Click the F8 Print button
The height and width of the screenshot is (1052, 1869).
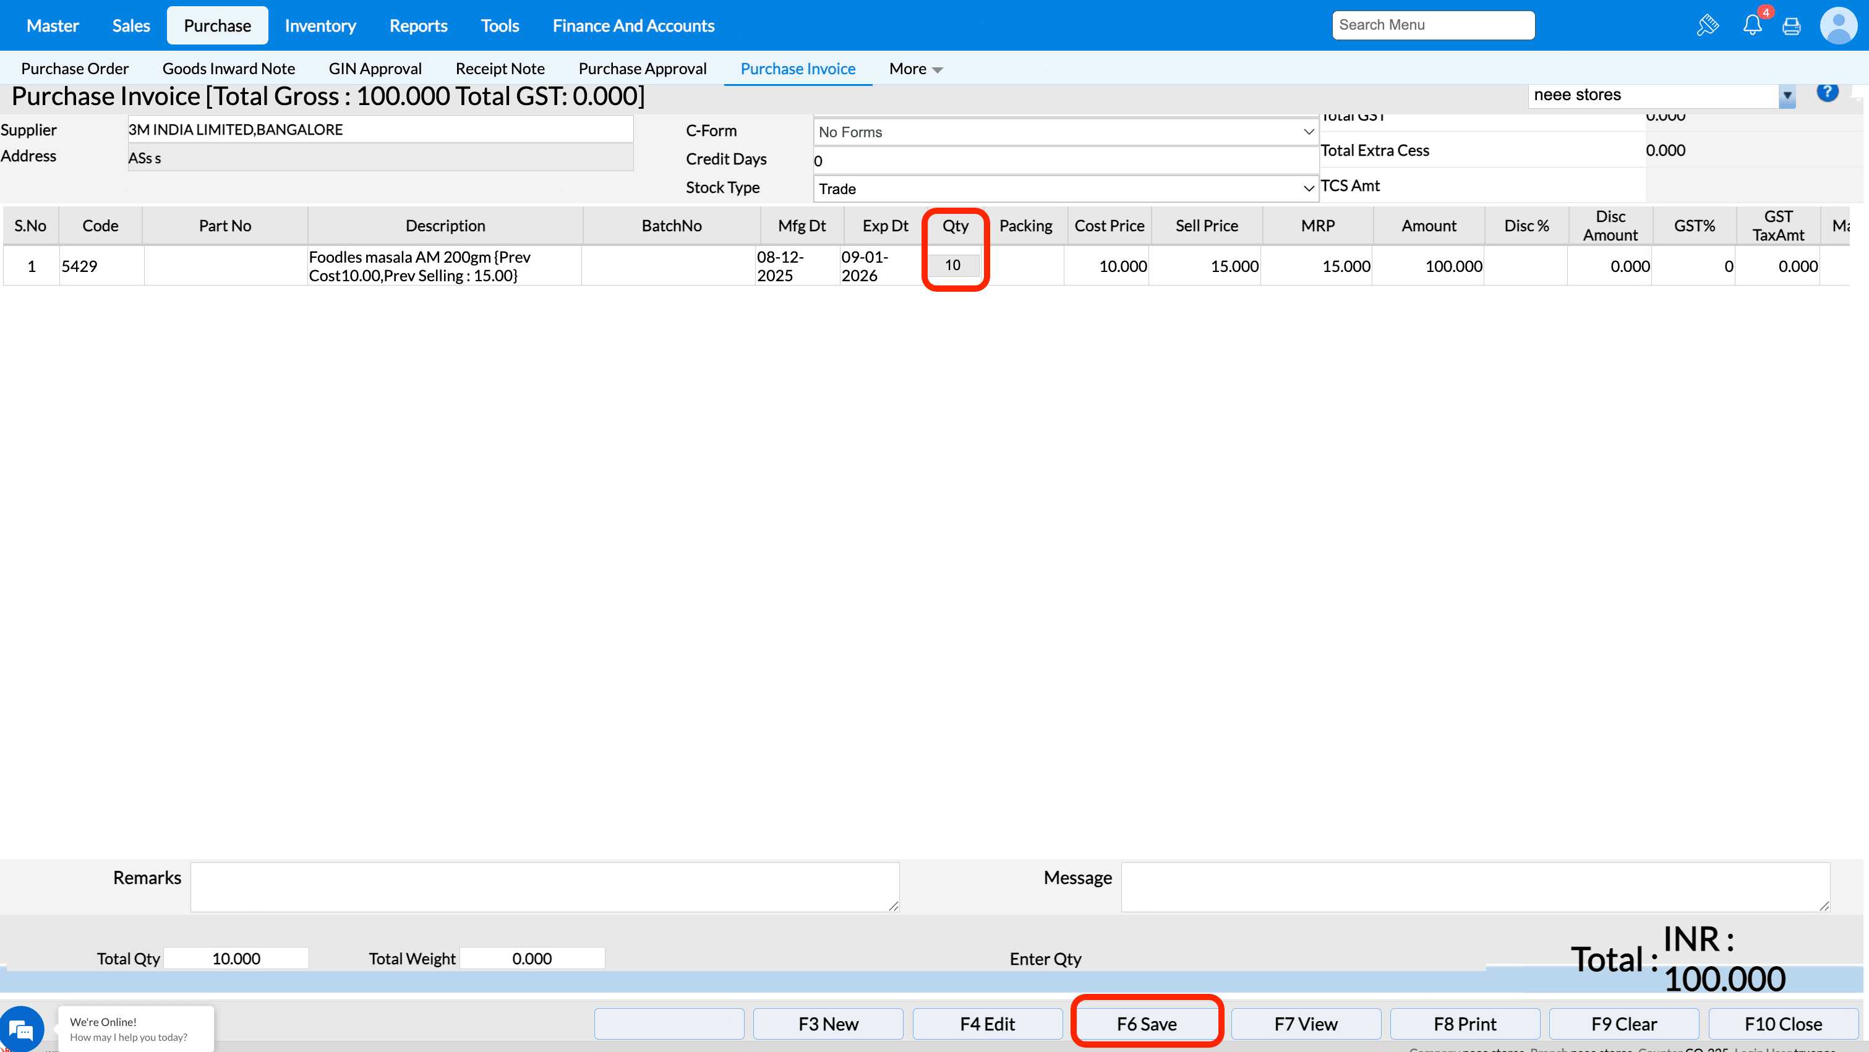(1464, 1023)
